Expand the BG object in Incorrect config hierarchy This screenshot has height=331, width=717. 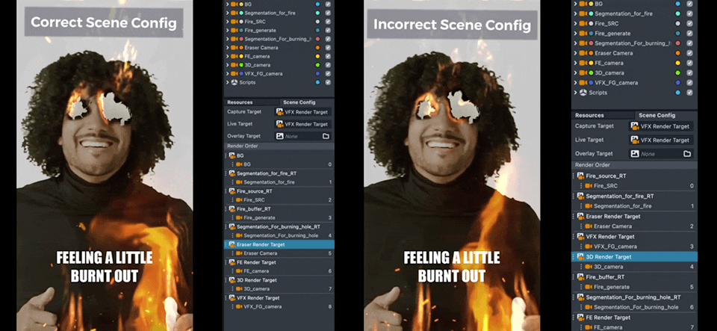point(577,4)
